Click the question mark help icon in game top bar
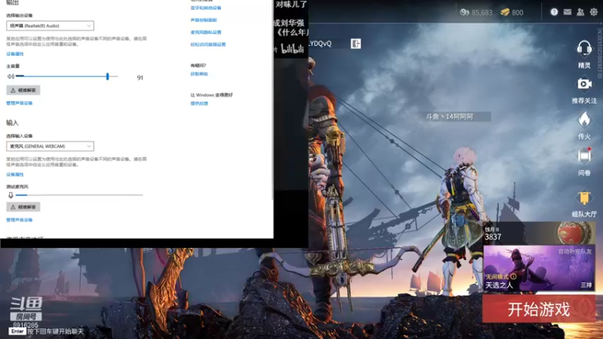Screen dimensions: 603x339 coord(554,12)
